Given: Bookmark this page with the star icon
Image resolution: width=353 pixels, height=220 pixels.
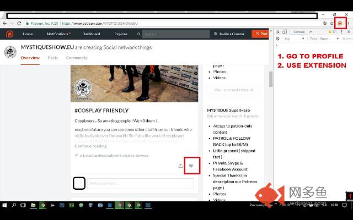Looking at the screenshot, I should [x=331, y=23].
